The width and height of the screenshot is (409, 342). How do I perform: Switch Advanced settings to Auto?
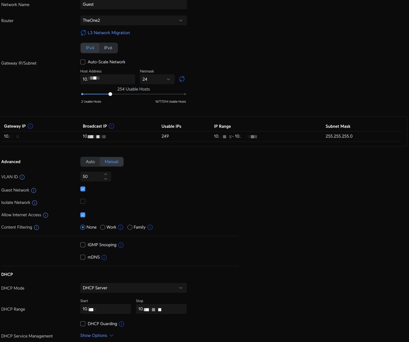(x=90, y=162)
